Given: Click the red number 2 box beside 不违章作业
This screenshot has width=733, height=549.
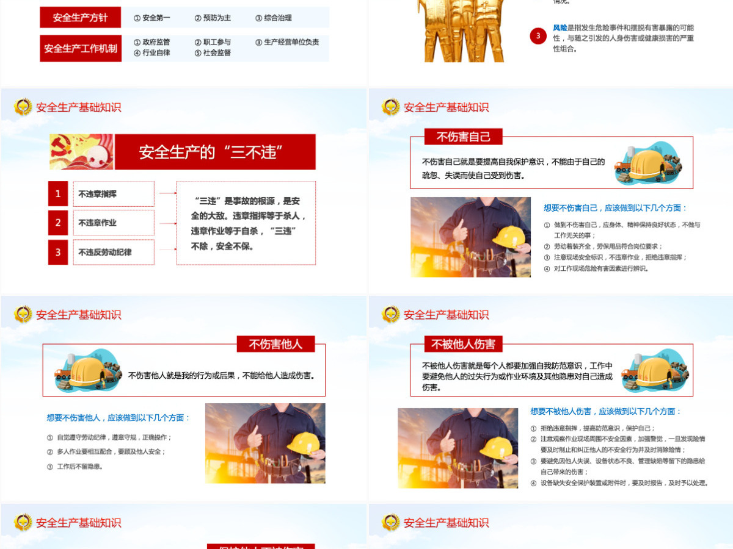Looking at the screenshot, I should click(x=58, y=223).
